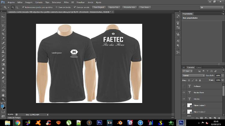Add a layer mask

tap(202, 118)
